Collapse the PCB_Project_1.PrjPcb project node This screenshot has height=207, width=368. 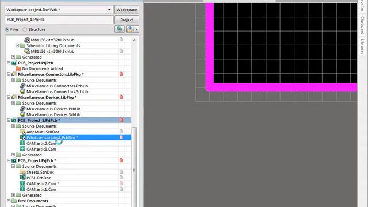(9, 120)
